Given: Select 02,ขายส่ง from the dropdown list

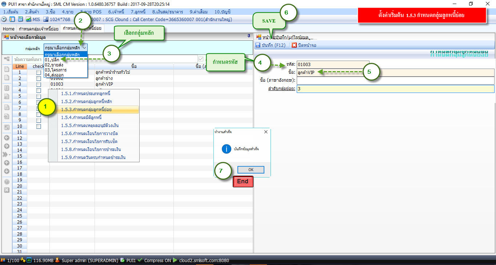Looking at the screenshot, I should [66, 65].
